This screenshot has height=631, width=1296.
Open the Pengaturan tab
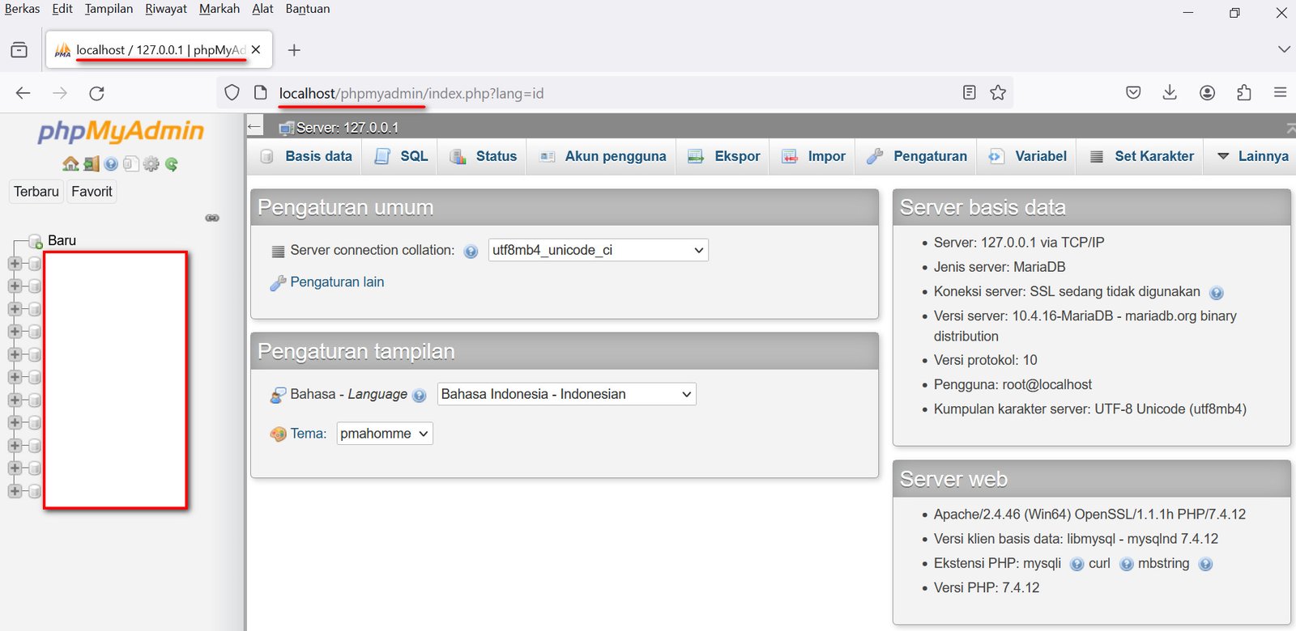coord(916,156)
